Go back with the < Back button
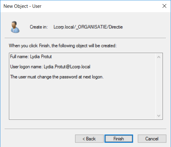This screenshot has width=171, height=147. pos(89,139)
